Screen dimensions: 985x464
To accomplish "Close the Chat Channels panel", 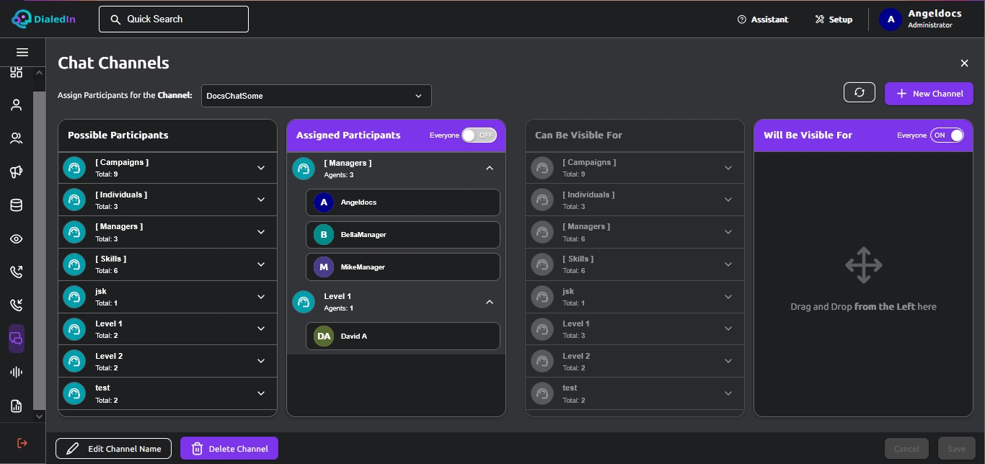I will 964,63.
